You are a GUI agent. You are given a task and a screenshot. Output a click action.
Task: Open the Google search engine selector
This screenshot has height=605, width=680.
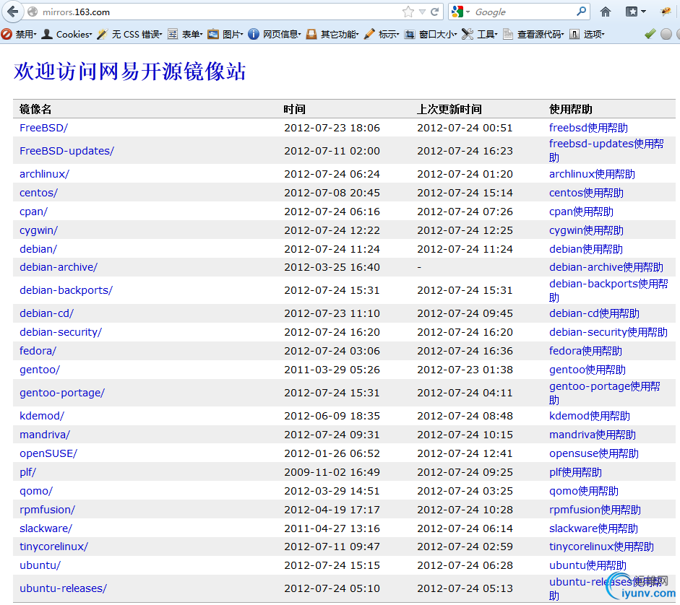[x=460, y=12]
